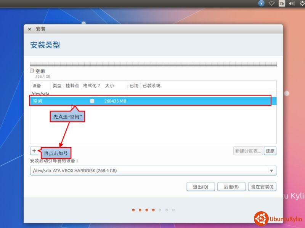Screen dimensions: 305x228
Task: Expand the boot loader device dropdown arrow
Action: click(271, 171)
